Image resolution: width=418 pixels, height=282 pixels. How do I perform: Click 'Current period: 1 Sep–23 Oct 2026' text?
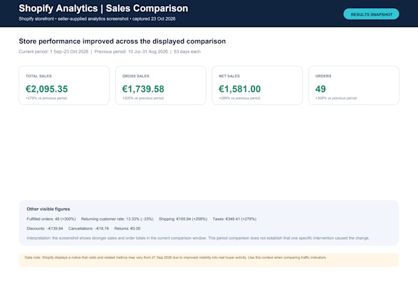point(53,52)
